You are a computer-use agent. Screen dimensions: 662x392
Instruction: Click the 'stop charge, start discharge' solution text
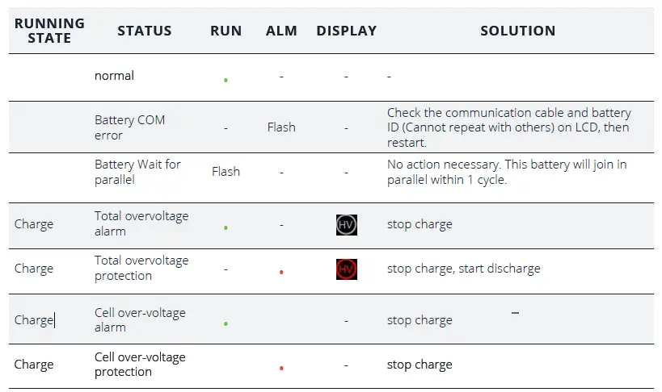463,269
